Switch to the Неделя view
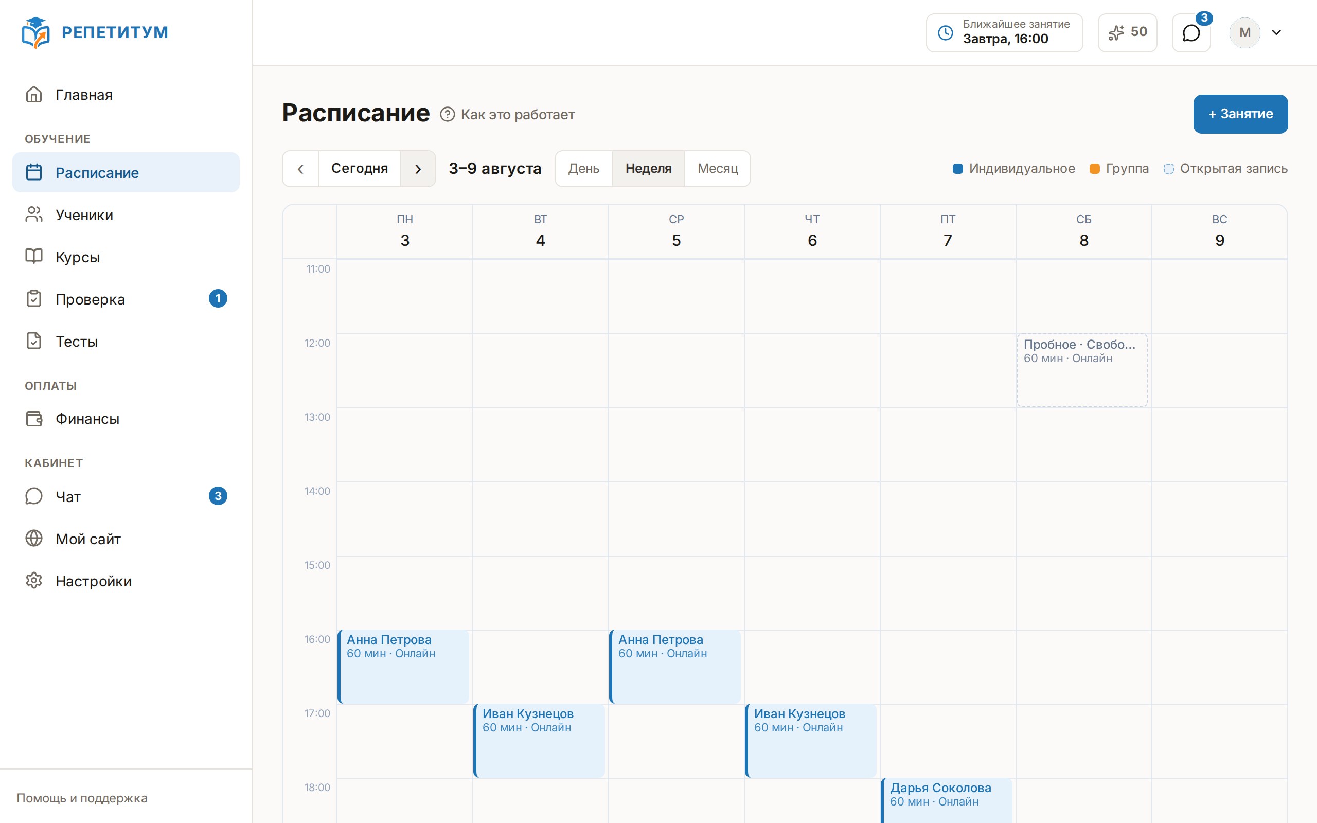This screenshot has height=823, width=1317. point(648,169)
